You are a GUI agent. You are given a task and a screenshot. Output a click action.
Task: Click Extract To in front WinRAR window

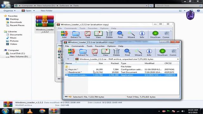pos(83,52)
